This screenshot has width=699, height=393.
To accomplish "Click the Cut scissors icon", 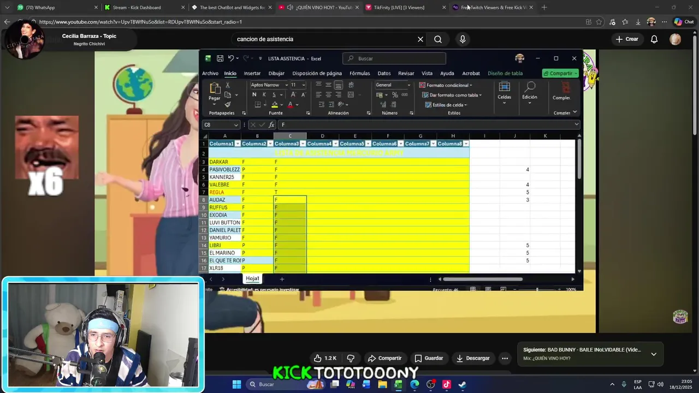I will (228, 85).
